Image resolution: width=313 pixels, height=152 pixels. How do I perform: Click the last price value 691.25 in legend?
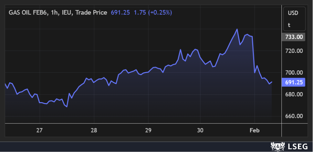tap(121, 12)
